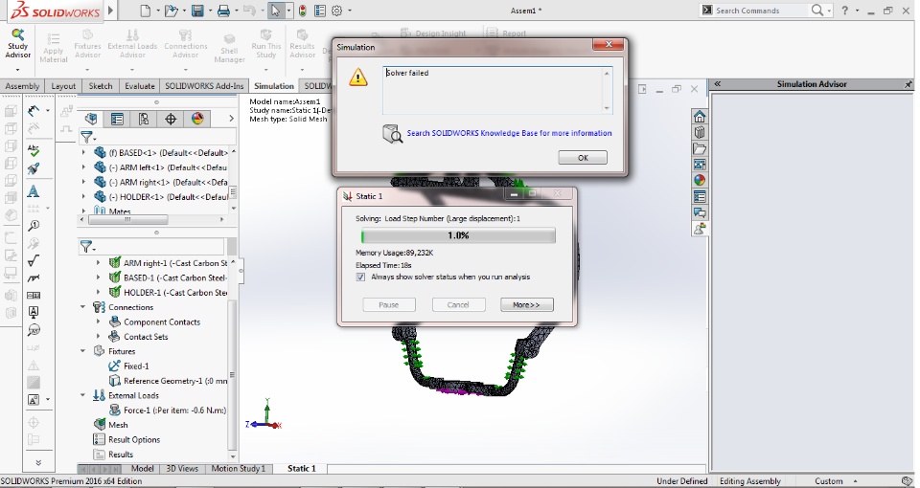Switch to the Layout ribbon tab
The height and width of the screenshot is (488, 920).
(x=63, y=86)
